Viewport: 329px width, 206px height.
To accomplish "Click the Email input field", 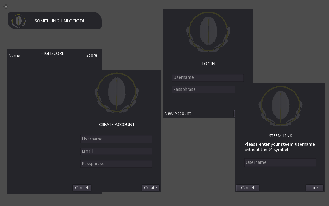I will (116, 151).
